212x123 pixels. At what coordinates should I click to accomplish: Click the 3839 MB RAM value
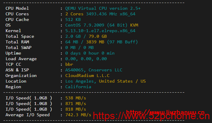click(x=95, y=42)
